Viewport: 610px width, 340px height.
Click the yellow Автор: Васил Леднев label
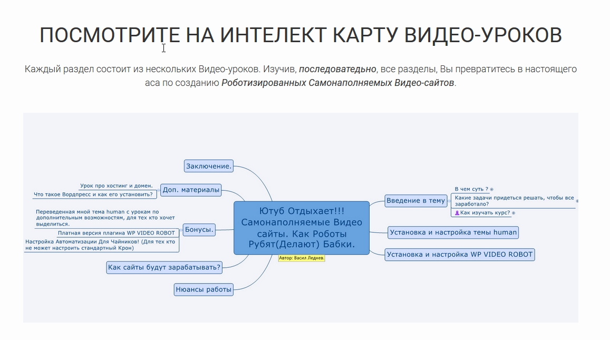pyautogui.click(x=302, y=258)
